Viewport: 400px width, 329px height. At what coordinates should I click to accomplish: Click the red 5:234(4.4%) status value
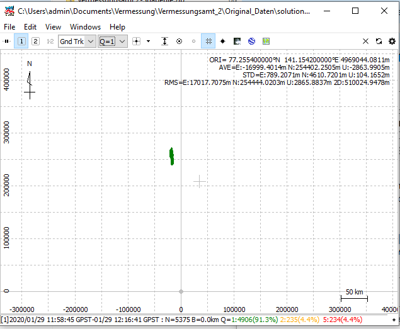coord(343,320)
